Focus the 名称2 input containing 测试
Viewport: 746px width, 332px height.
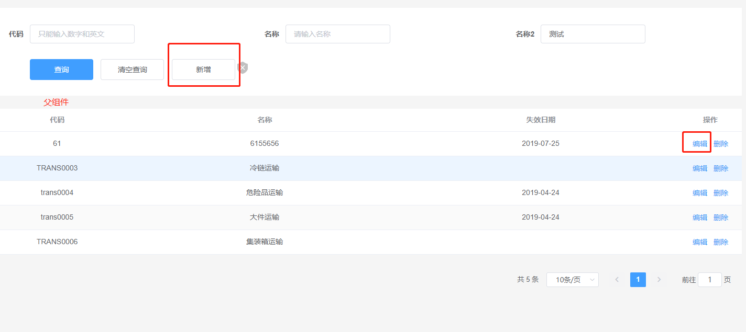[x=593, y=34]
